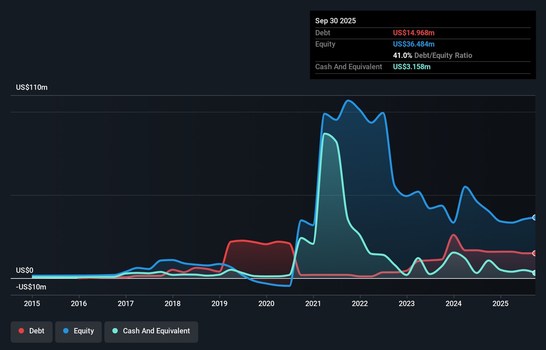This screenshot has height=350, width=546.
Task: Click the US$3.158m Cash tooltip value
Action: (x=411, y=67)
